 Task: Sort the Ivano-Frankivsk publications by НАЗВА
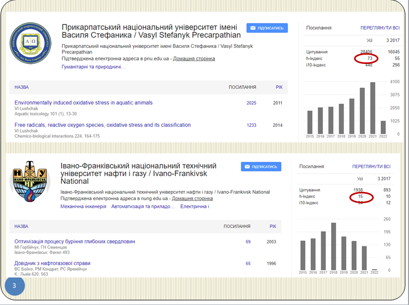[21, 227]
